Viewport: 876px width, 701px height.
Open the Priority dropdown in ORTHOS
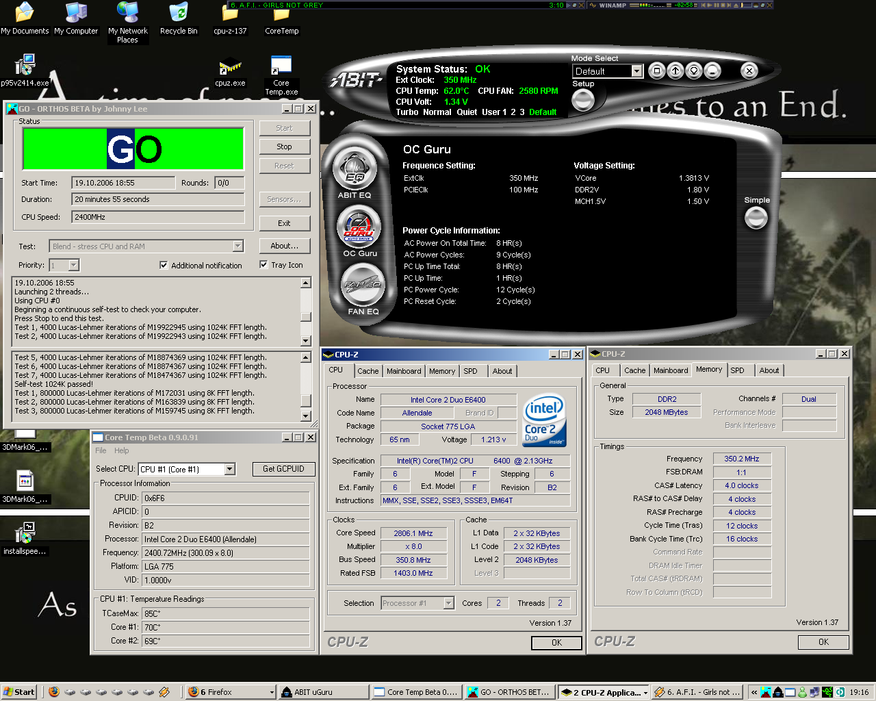coord(74,265)
